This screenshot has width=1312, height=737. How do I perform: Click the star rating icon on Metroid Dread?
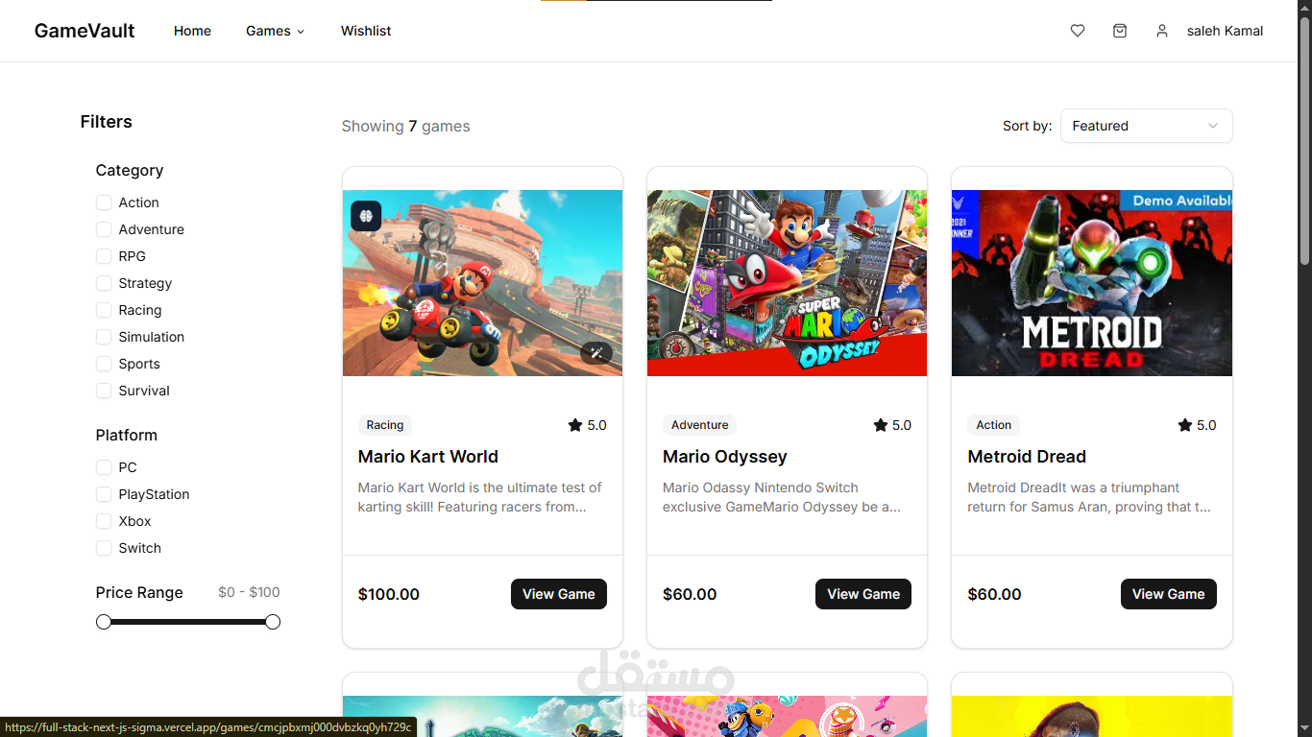1185,425
